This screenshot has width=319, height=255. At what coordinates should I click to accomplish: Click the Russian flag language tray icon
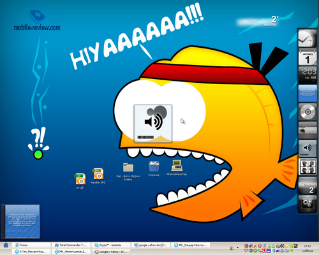278,251
